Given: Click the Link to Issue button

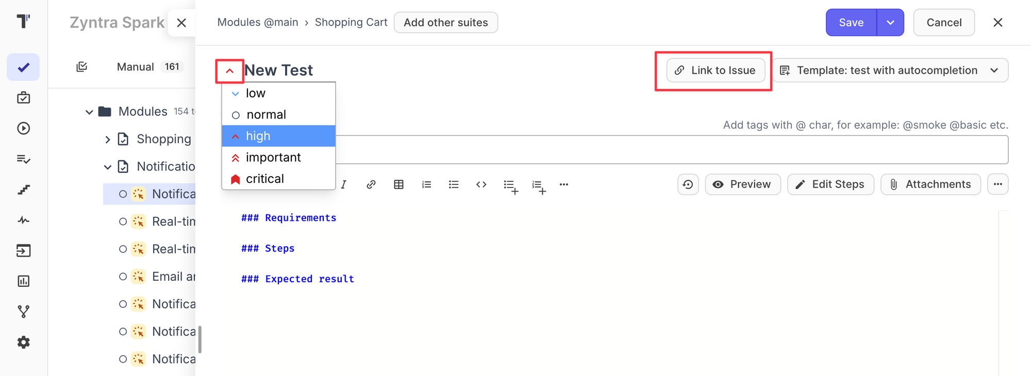Looking at the screenshot, I should click(x=716, y=71).
